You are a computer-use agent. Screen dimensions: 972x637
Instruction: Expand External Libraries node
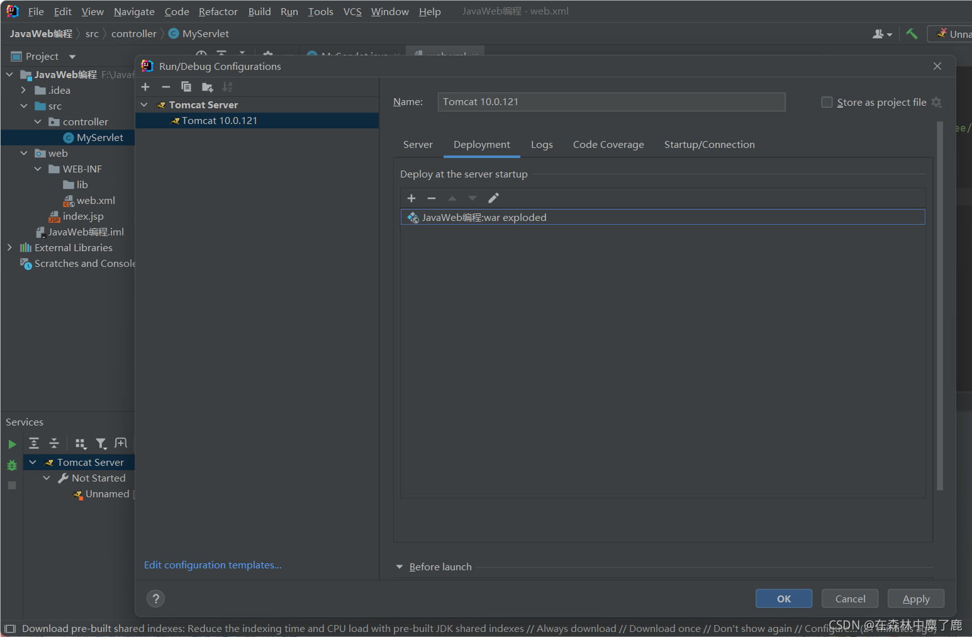[9, 247]
